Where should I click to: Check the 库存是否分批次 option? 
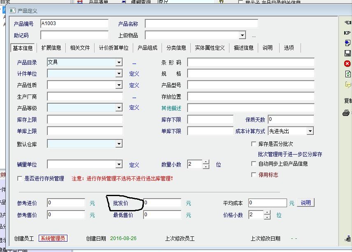(254, 144)
